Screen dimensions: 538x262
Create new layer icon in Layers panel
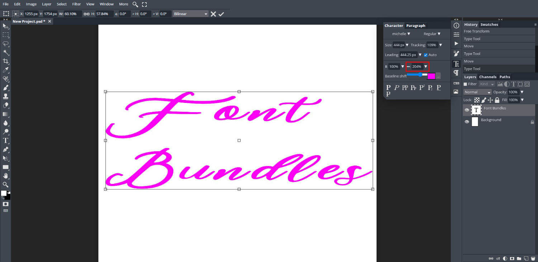[x=526, y=258]
